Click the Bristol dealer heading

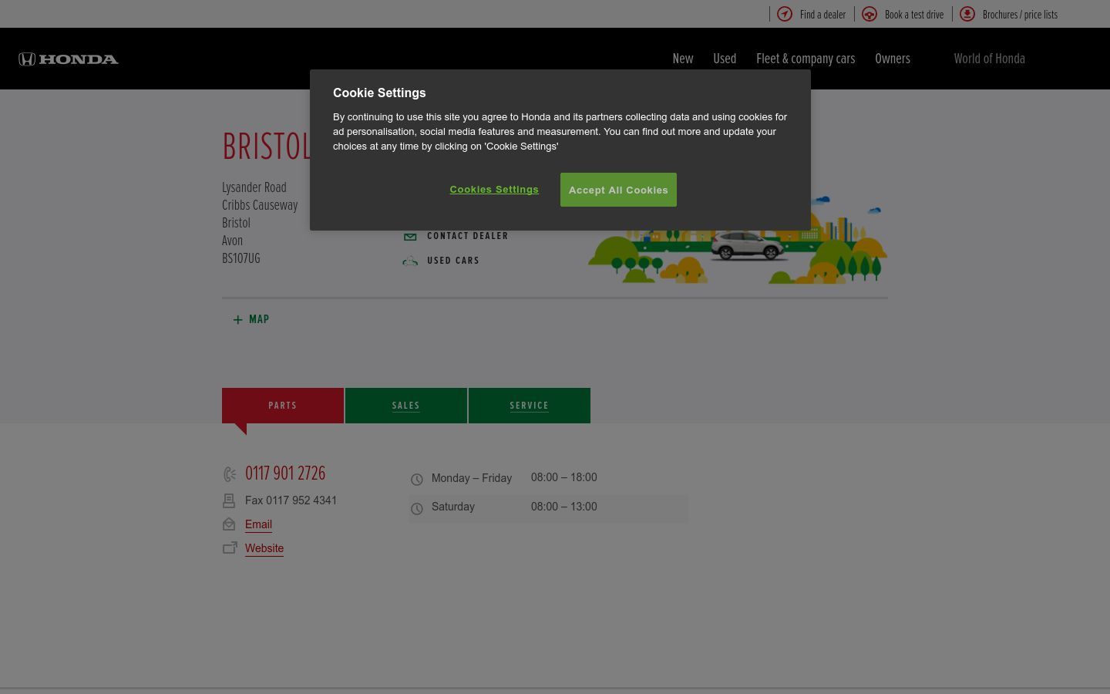pyautogui.click(x=266, y=147)
